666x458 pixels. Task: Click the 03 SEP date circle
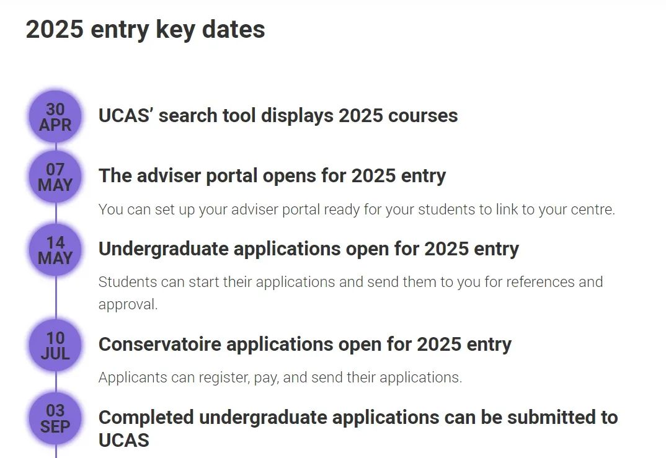click(55, 418)
